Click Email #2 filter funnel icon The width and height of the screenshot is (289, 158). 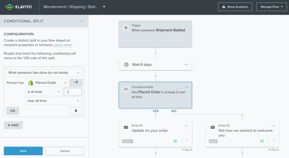(x=273, y=141)
